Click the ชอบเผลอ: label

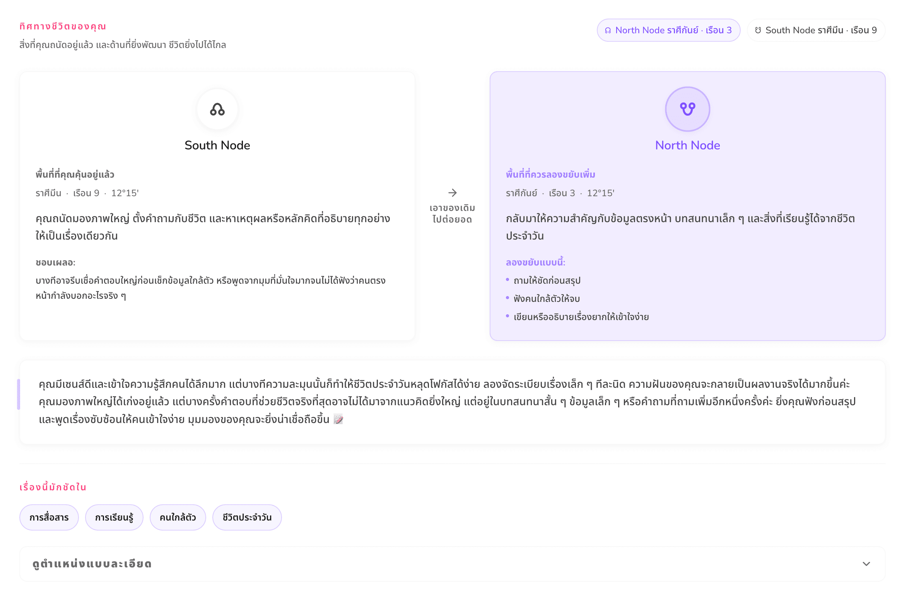[x=56, y=262]
